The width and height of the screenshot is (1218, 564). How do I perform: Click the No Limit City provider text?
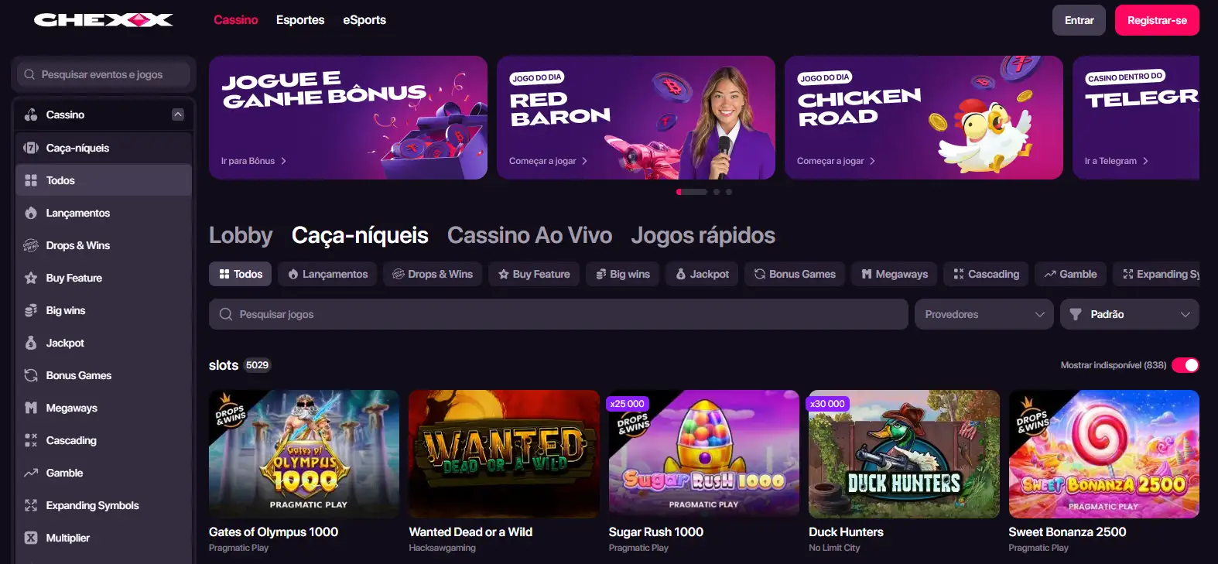tap(834, 548)
